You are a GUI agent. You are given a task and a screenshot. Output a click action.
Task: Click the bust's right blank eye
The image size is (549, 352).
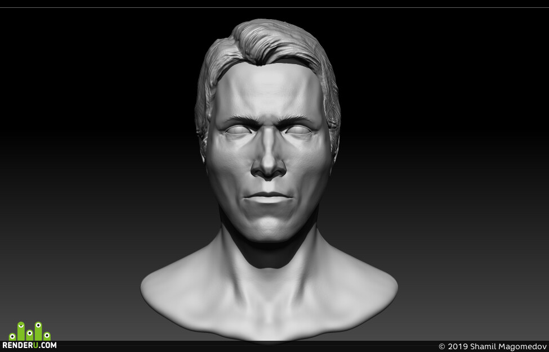pyautogui.click(x=298, y=130)
